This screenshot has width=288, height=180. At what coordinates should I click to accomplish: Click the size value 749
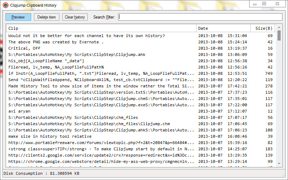coord(269,73)
